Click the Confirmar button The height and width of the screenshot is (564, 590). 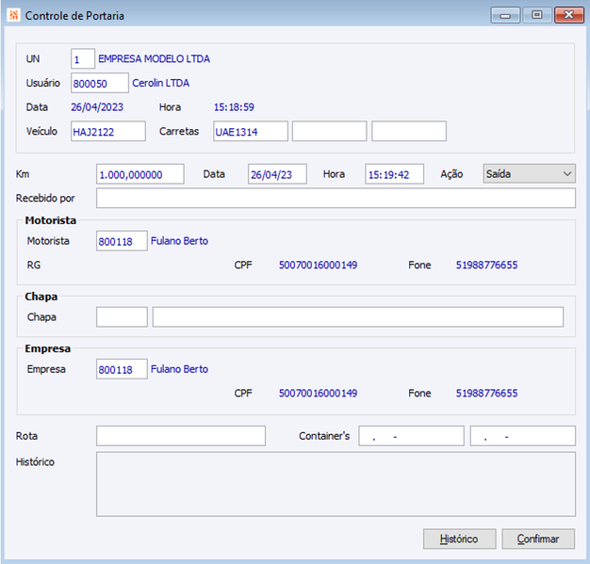538,539
